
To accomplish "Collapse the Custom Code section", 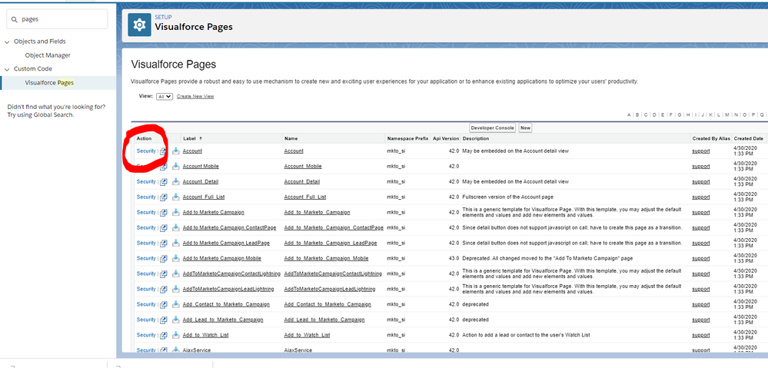I will point(8,69).
